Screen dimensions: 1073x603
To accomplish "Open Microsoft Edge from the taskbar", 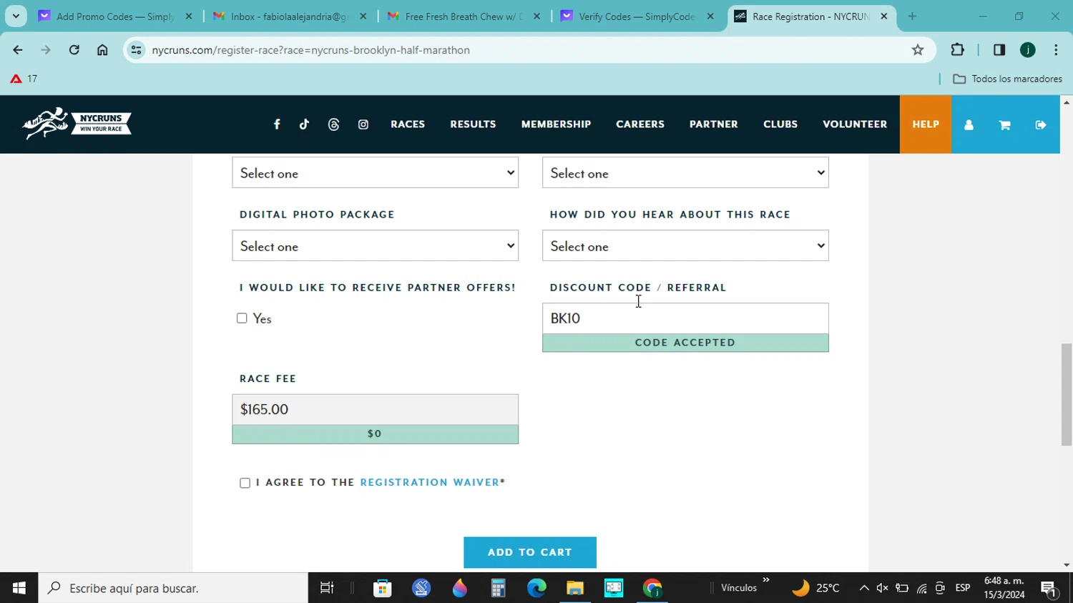I will pos(536,588).
